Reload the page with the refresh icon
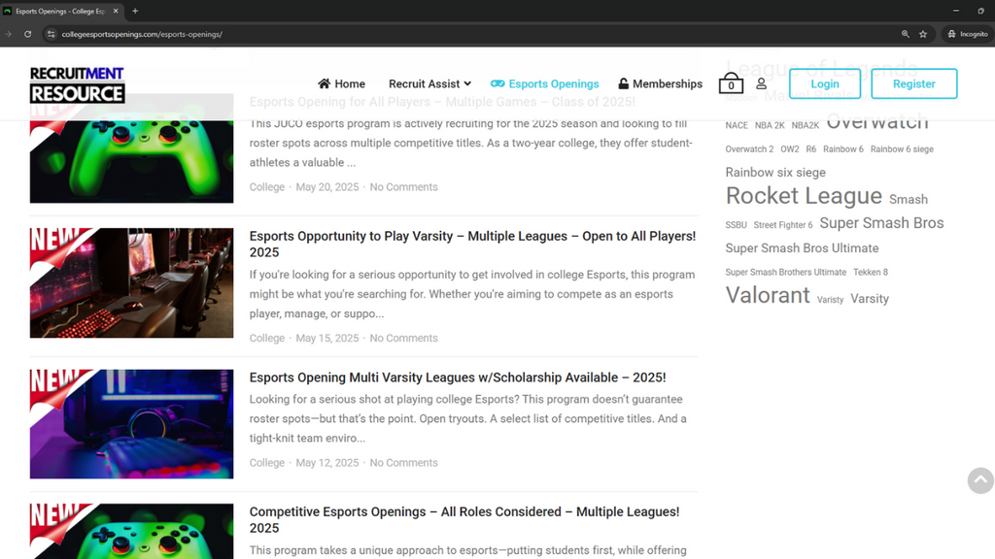The height and width of the screenshot is (559, 995). 28,33
